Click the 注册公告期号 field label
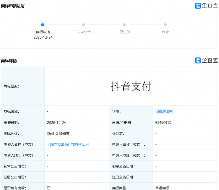 [x=15, y=177]
